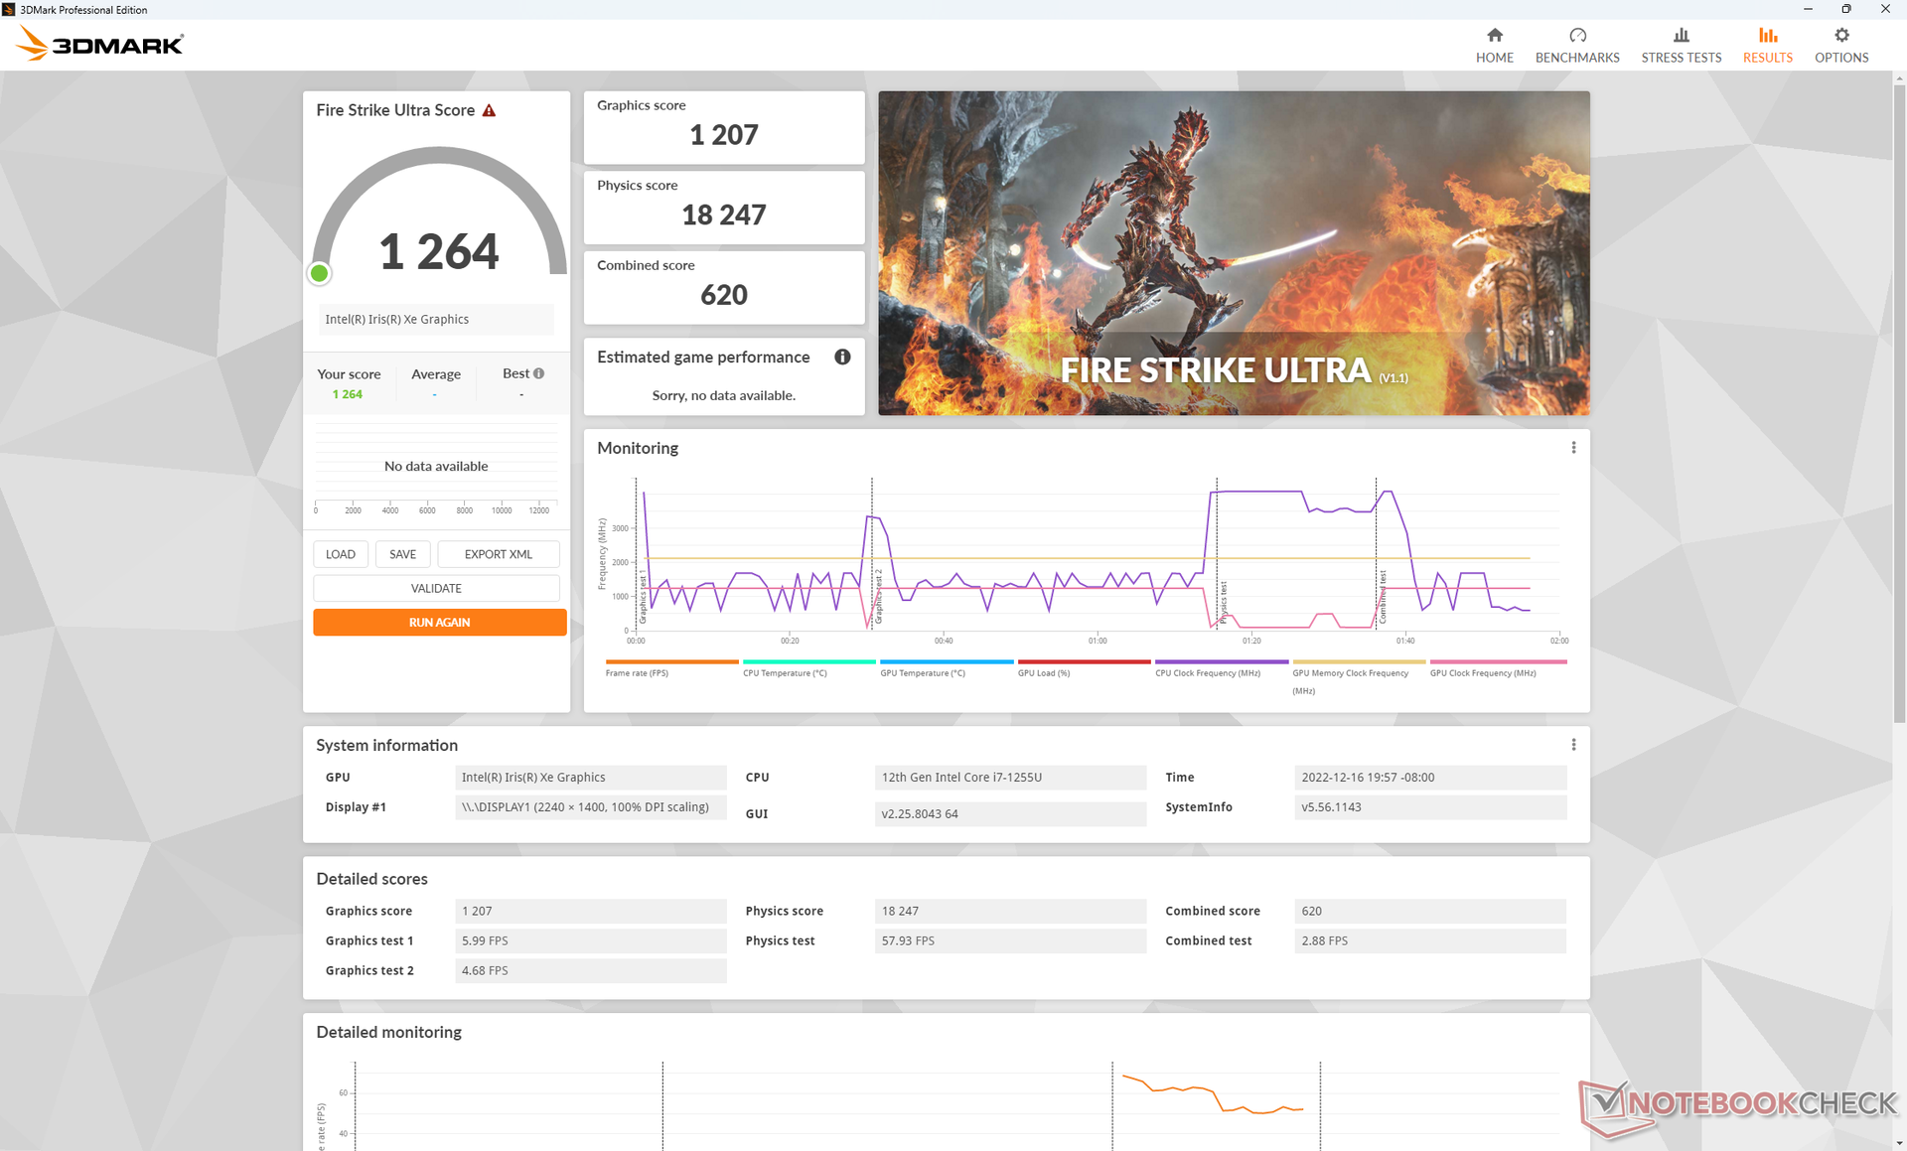Click the info icon beside Best
1907x1151 pixels.
538,373
